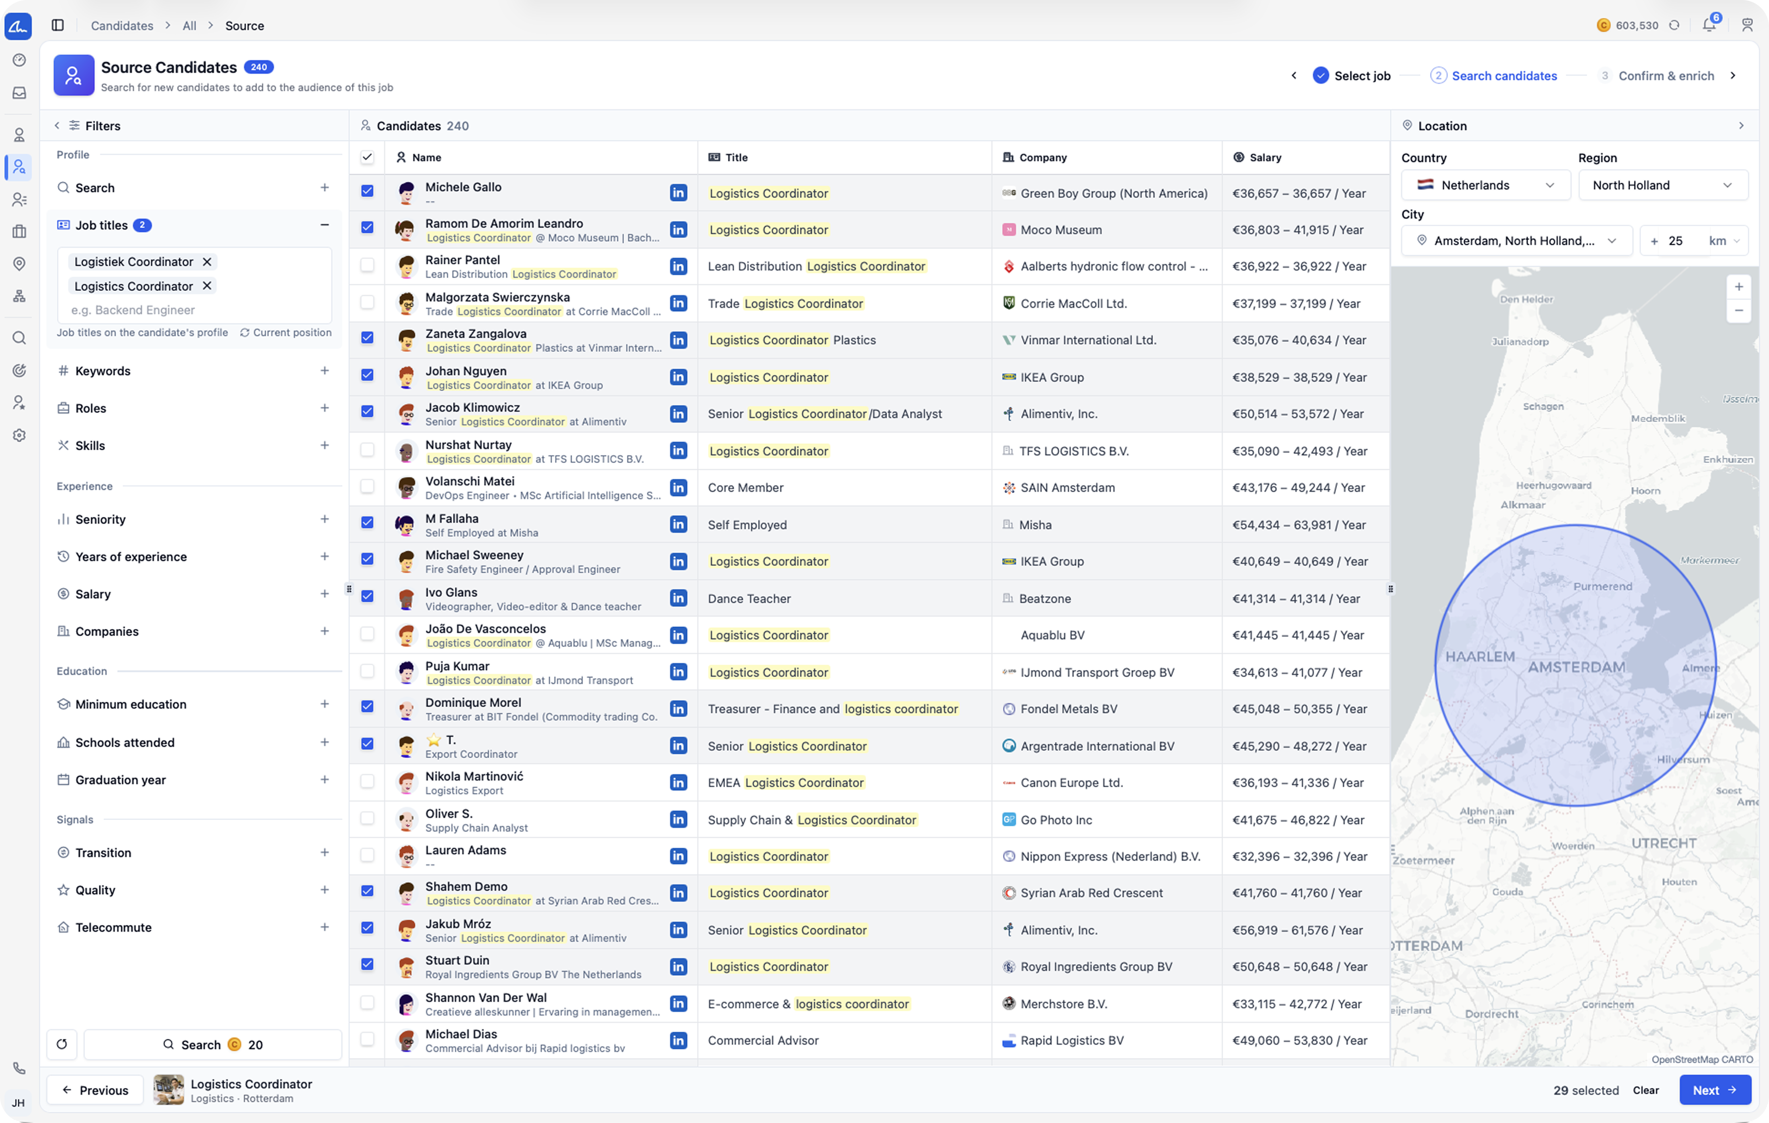The width and height of the screenshot is (1769, 1123).
Task: Open LinkedIn profile for Puja Kumar
Action: (x=678, y=672)
